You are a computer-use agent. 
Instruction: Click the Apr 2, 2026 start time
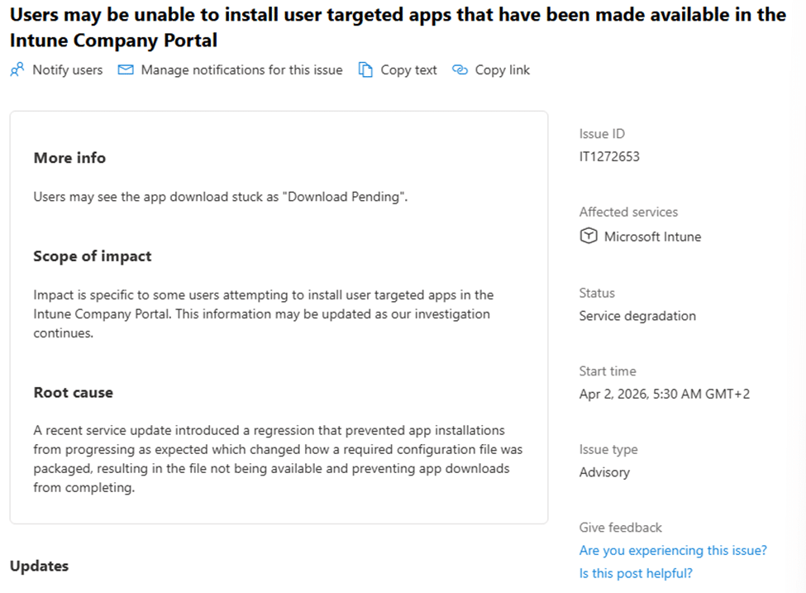coord(665,395)
